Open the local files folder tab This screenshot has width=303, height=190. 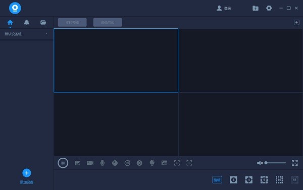(x=43, y=23)
